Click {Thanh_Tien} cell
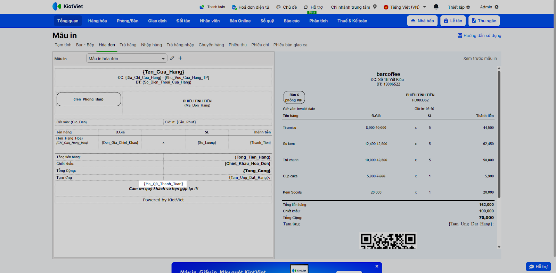 260,142
